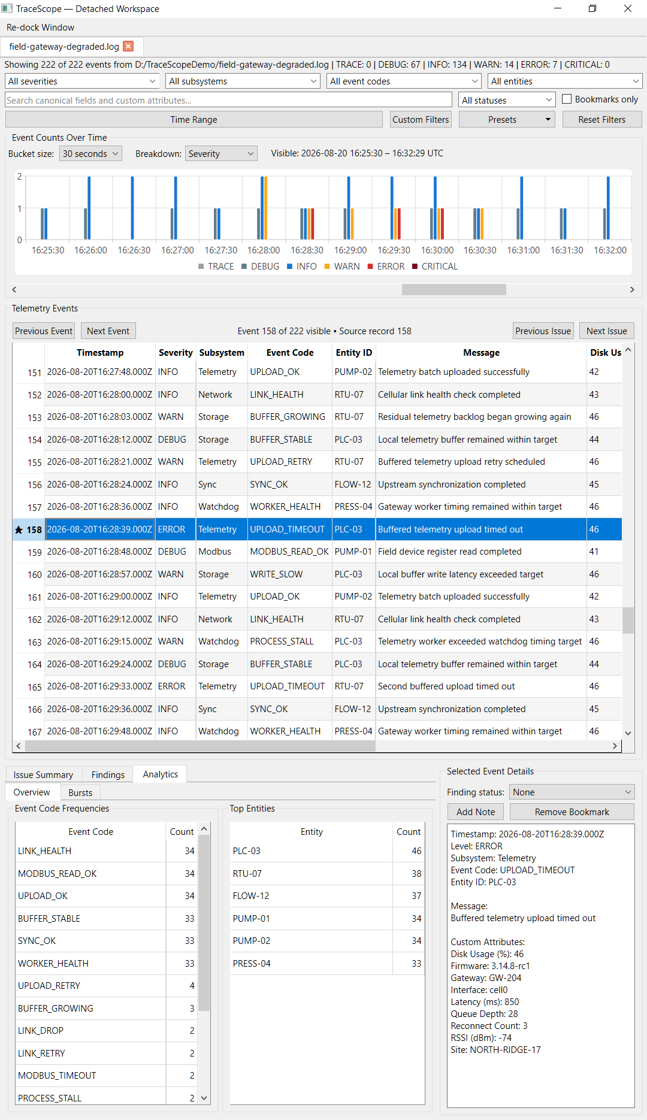Viewport: 647px width, 1120px height.
Task: Close the field-gateway-degraded.log tab
Action: point(128,46)
